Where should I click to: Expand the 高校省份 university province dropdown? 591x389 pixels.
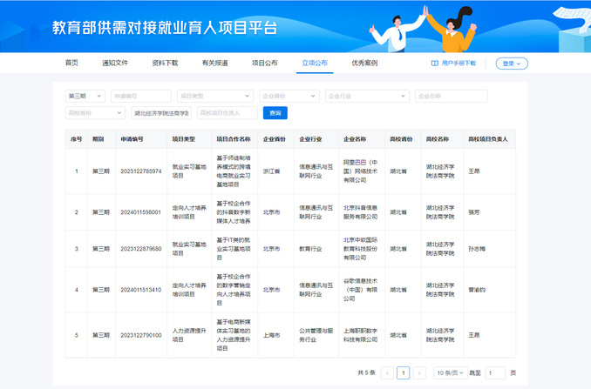click(96, 112)
